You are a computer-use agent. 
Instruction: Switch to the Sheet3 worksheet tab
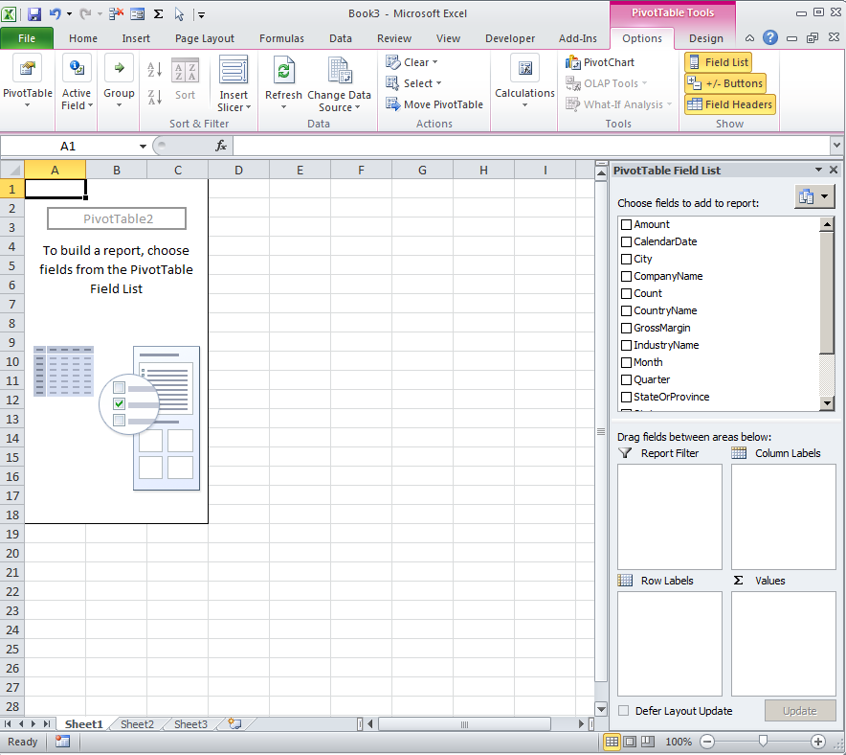coord(190,724)
